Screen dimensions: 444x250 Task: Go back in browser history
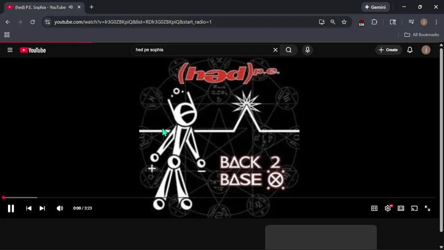click(x=8, y=22)
